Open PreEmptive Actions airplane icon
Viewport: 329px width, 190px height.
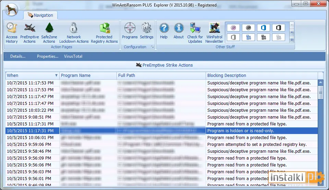tap(29, 33)
